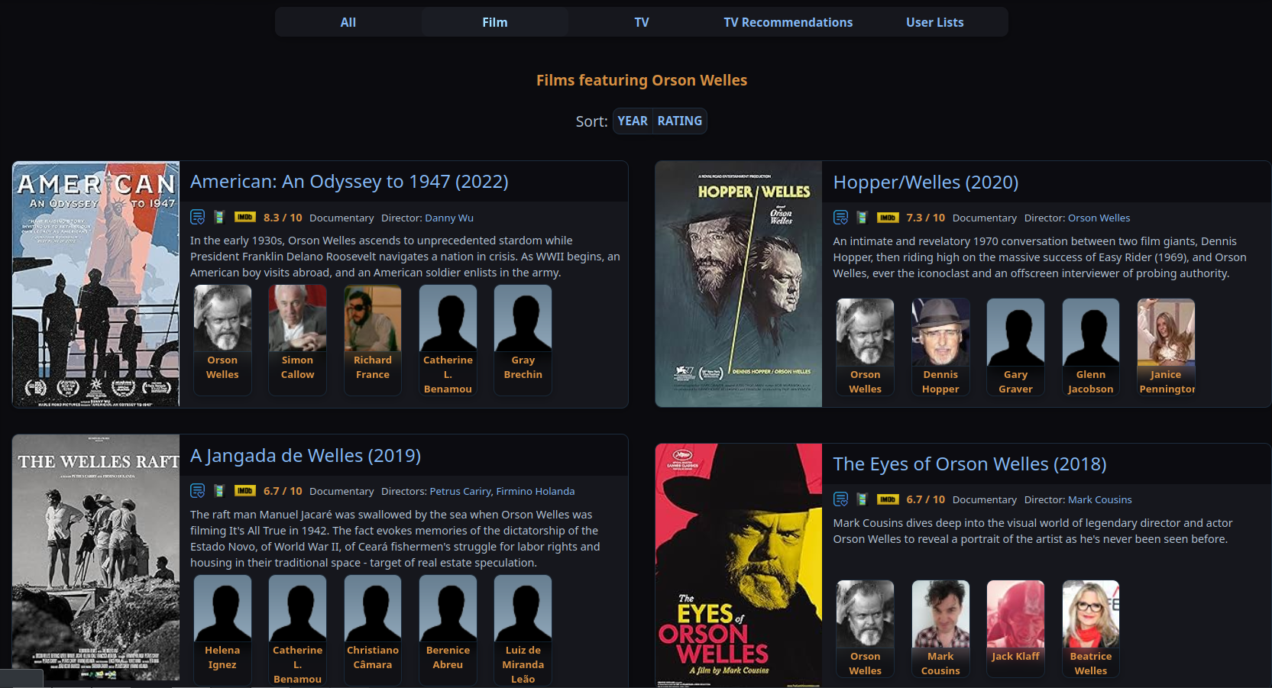Click the 6.7 / 10 rating of A Jangada de Welles
1272x688 pixels.
click(x=283, y=491)
